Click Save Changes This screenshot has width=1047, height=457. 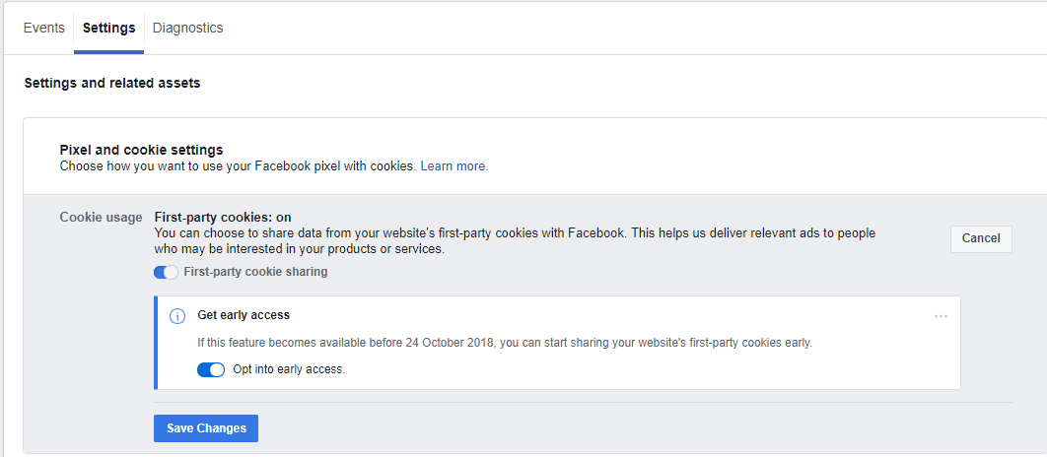click(x=206, y=428)
